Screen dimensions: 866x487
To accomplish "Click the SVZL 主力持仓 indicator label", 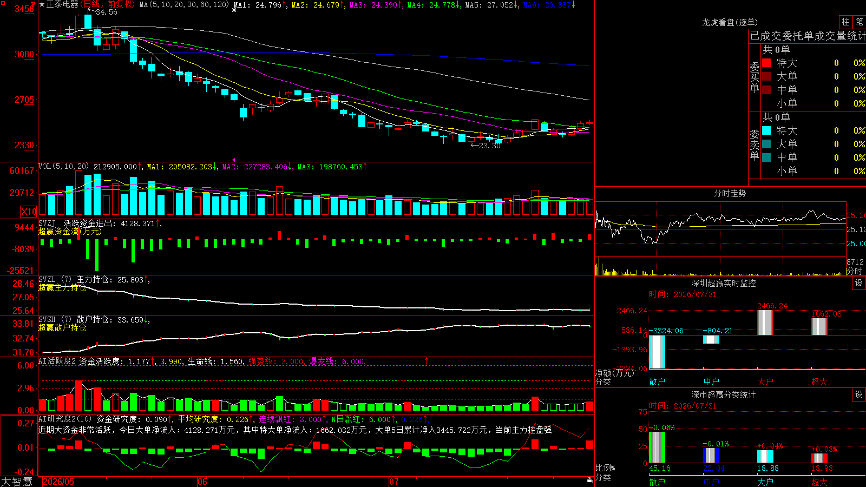I will click(x=76, y=280).
